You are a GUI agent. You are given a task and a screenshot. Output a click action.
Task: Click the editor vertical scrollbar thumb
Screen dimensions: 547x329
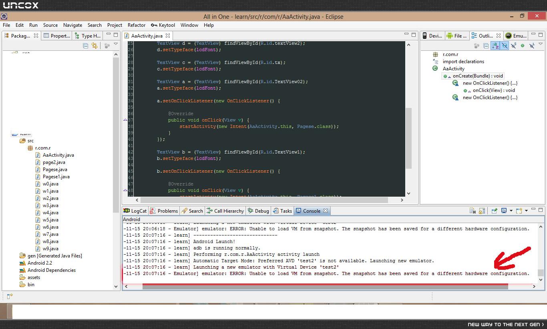tap(408, 138)
